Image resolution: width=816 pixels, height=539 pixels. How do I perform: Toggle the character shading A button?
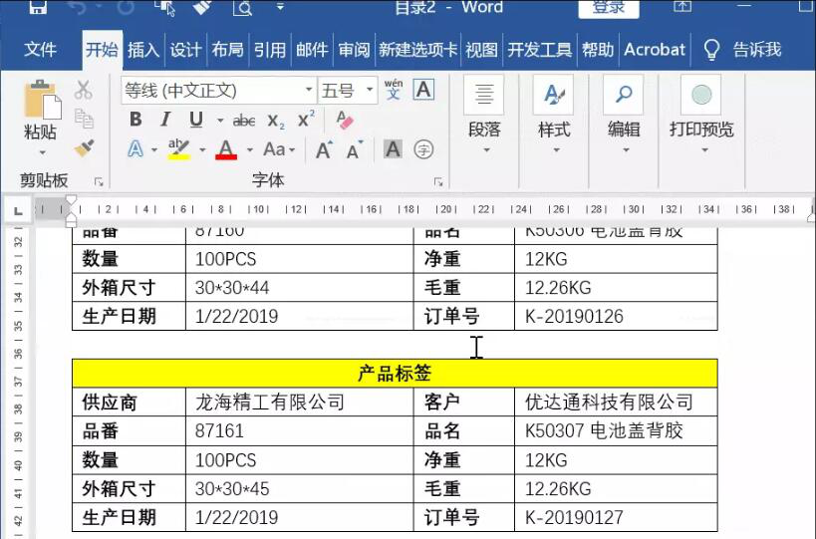[393, 149]
